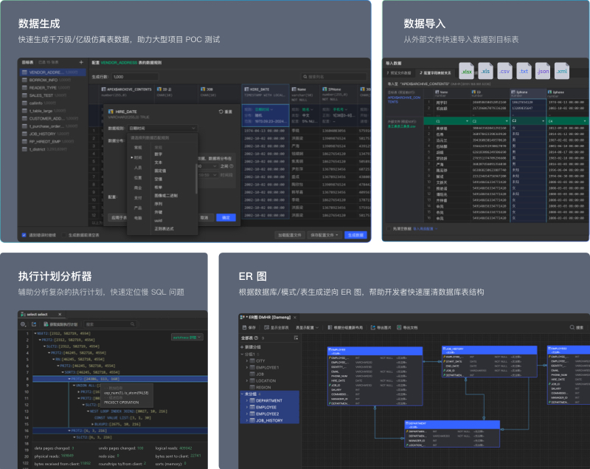The image size is (590, 469).
Task: Open the 表显示配置 dropdown in ER toolbar
Action: point(307,327)
